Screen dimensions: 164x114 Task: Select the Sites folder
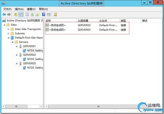[14, 25]
